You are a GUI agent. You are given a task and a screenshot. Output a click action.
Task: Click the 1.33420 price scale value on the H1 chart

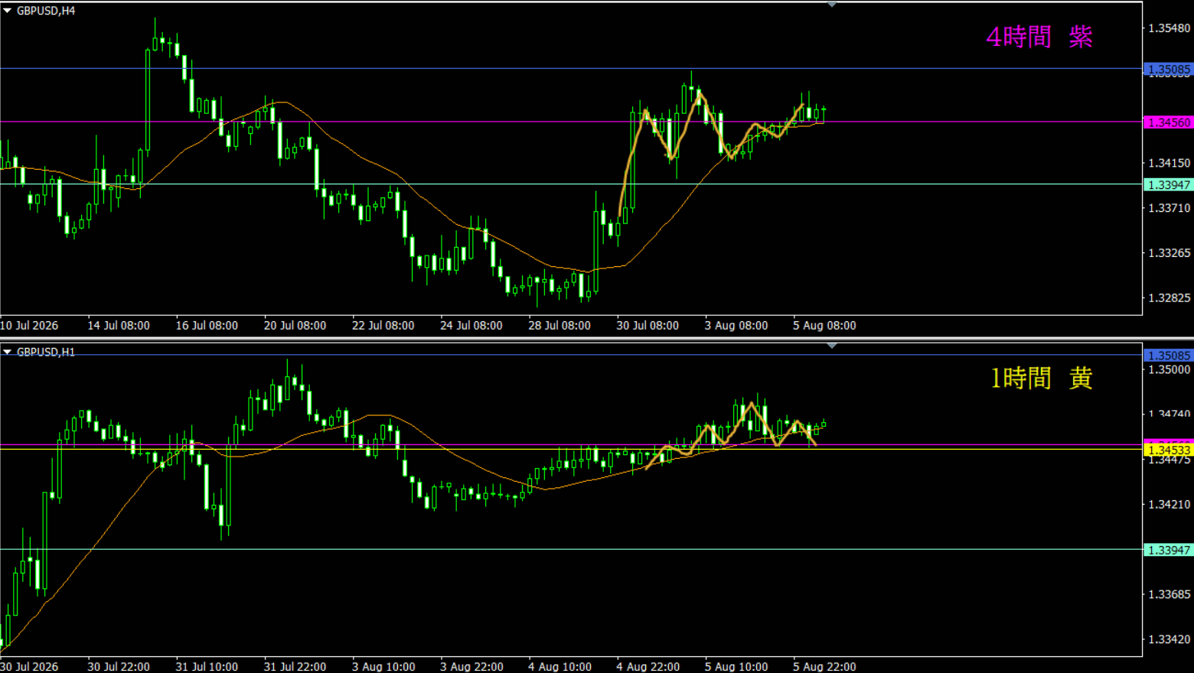point(1170,639)
